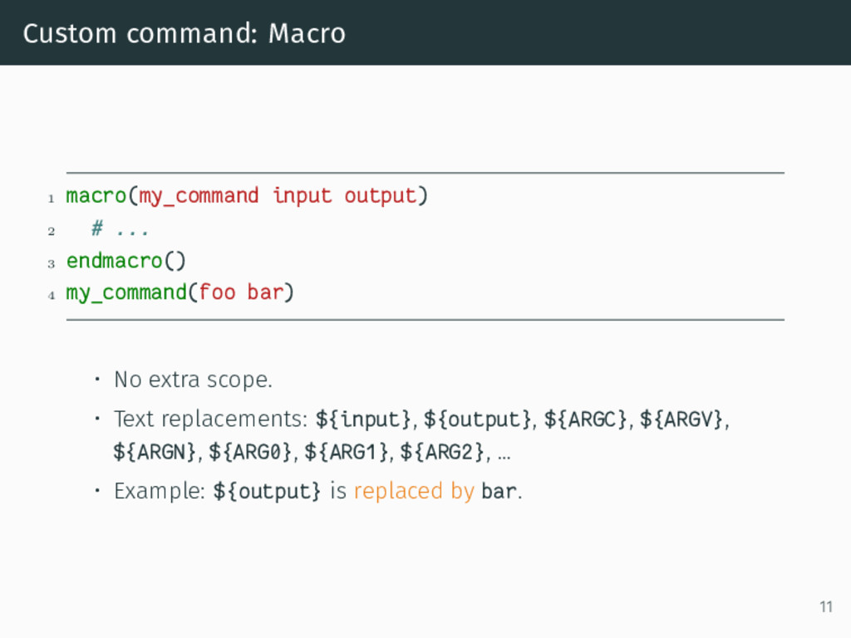This screenshot has height=638, width=851.
Task: Click 'my_command' argument in macro definition
Action: [199, 196]
